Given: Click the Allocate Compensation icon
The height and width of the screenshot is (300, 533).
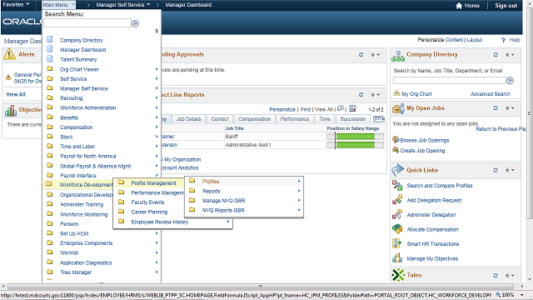Looking at the screenshot, I should pyautogui.click(x=397, y=229).
